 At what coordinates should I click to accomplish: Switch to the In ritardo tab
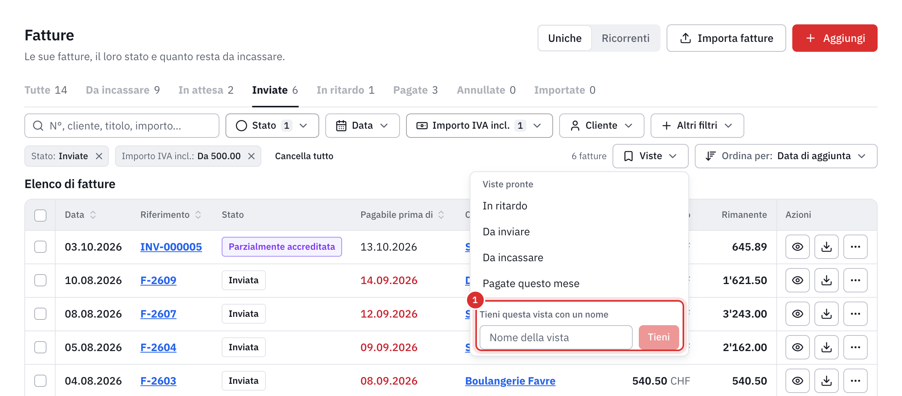pyautogui.click(x=345, y=90)
